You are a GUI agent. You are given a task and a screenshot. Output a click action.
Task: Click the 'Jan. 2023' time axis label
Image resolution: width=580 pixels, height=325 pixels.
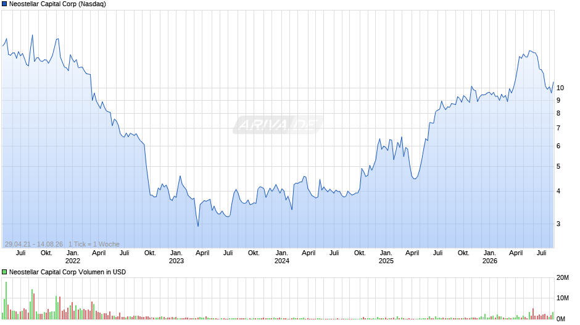pyautogui.click(x=176, y=257)
